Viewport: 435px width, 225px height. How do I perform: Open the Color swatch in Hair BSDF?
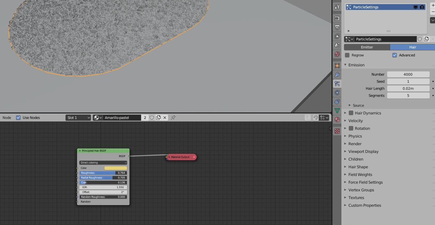click(x=115, y=168)
